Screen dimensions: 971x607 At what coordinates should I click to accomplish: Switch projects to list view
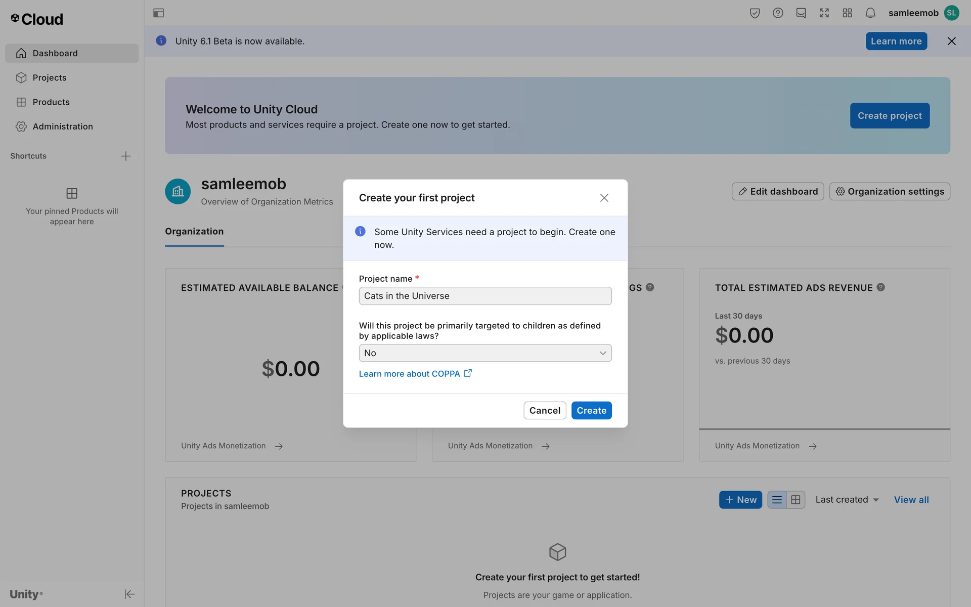[x=777, y=500]
